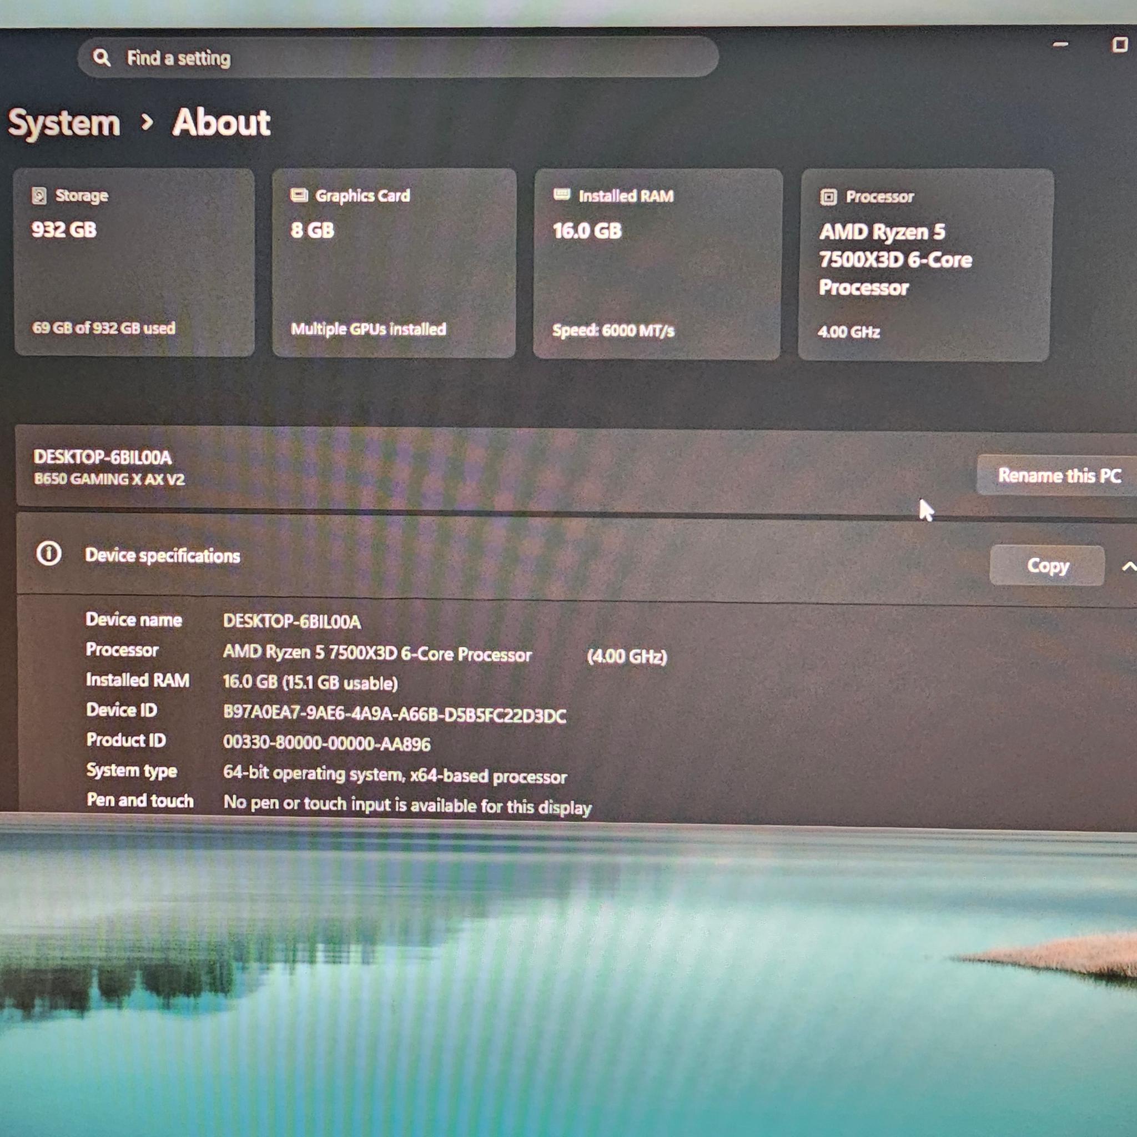The image size is (1137, 1137).
Task: Click the Product ID value '00330-80000-00000-AA896'
Action: [326, 743]
